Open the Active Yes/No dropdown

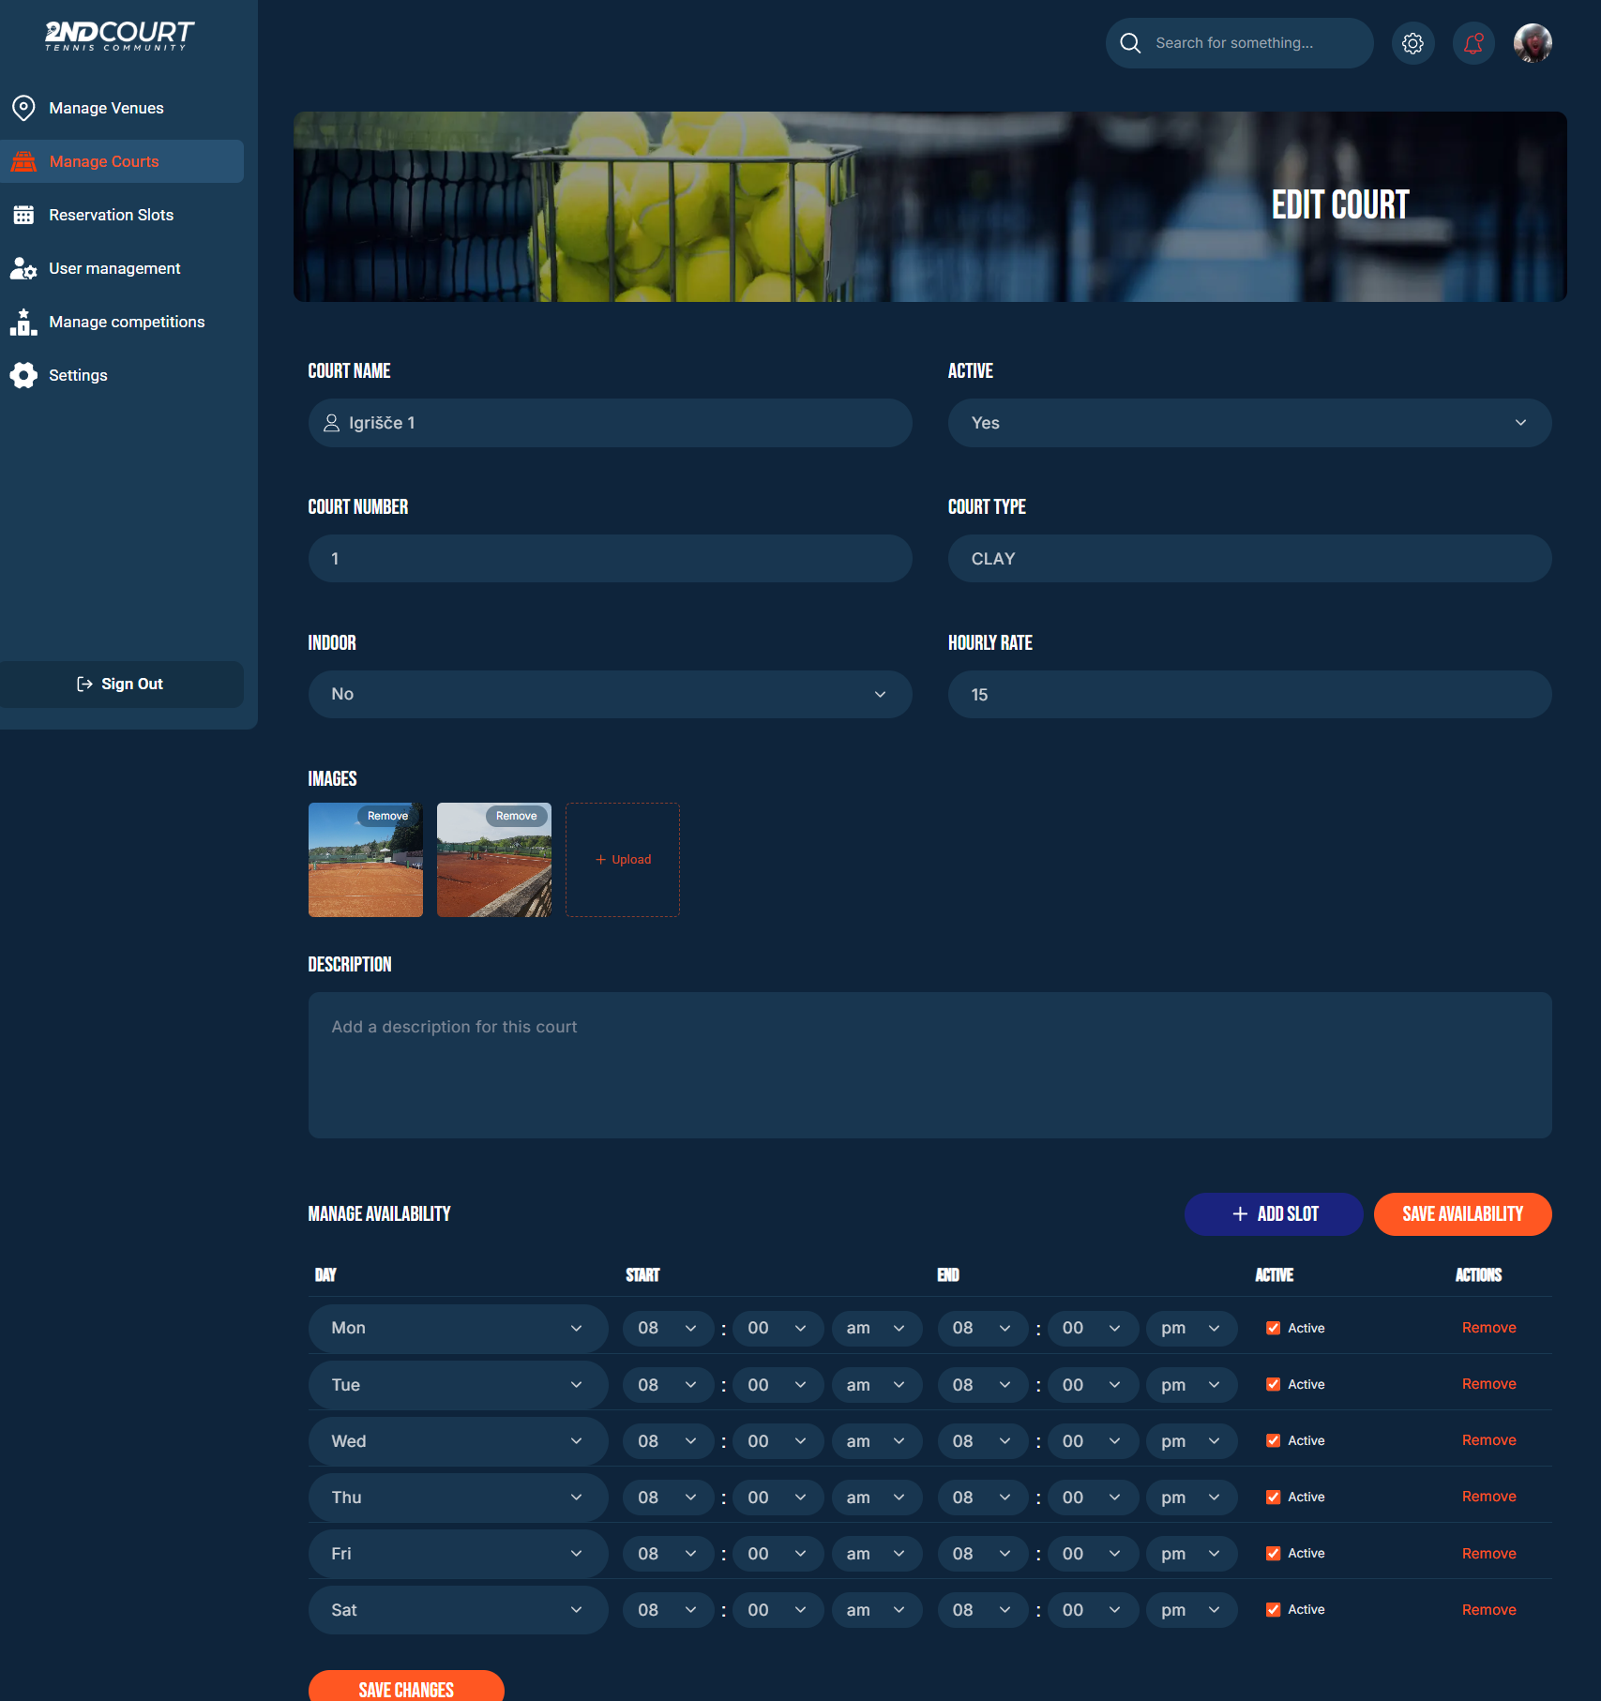click(1249, 423)
